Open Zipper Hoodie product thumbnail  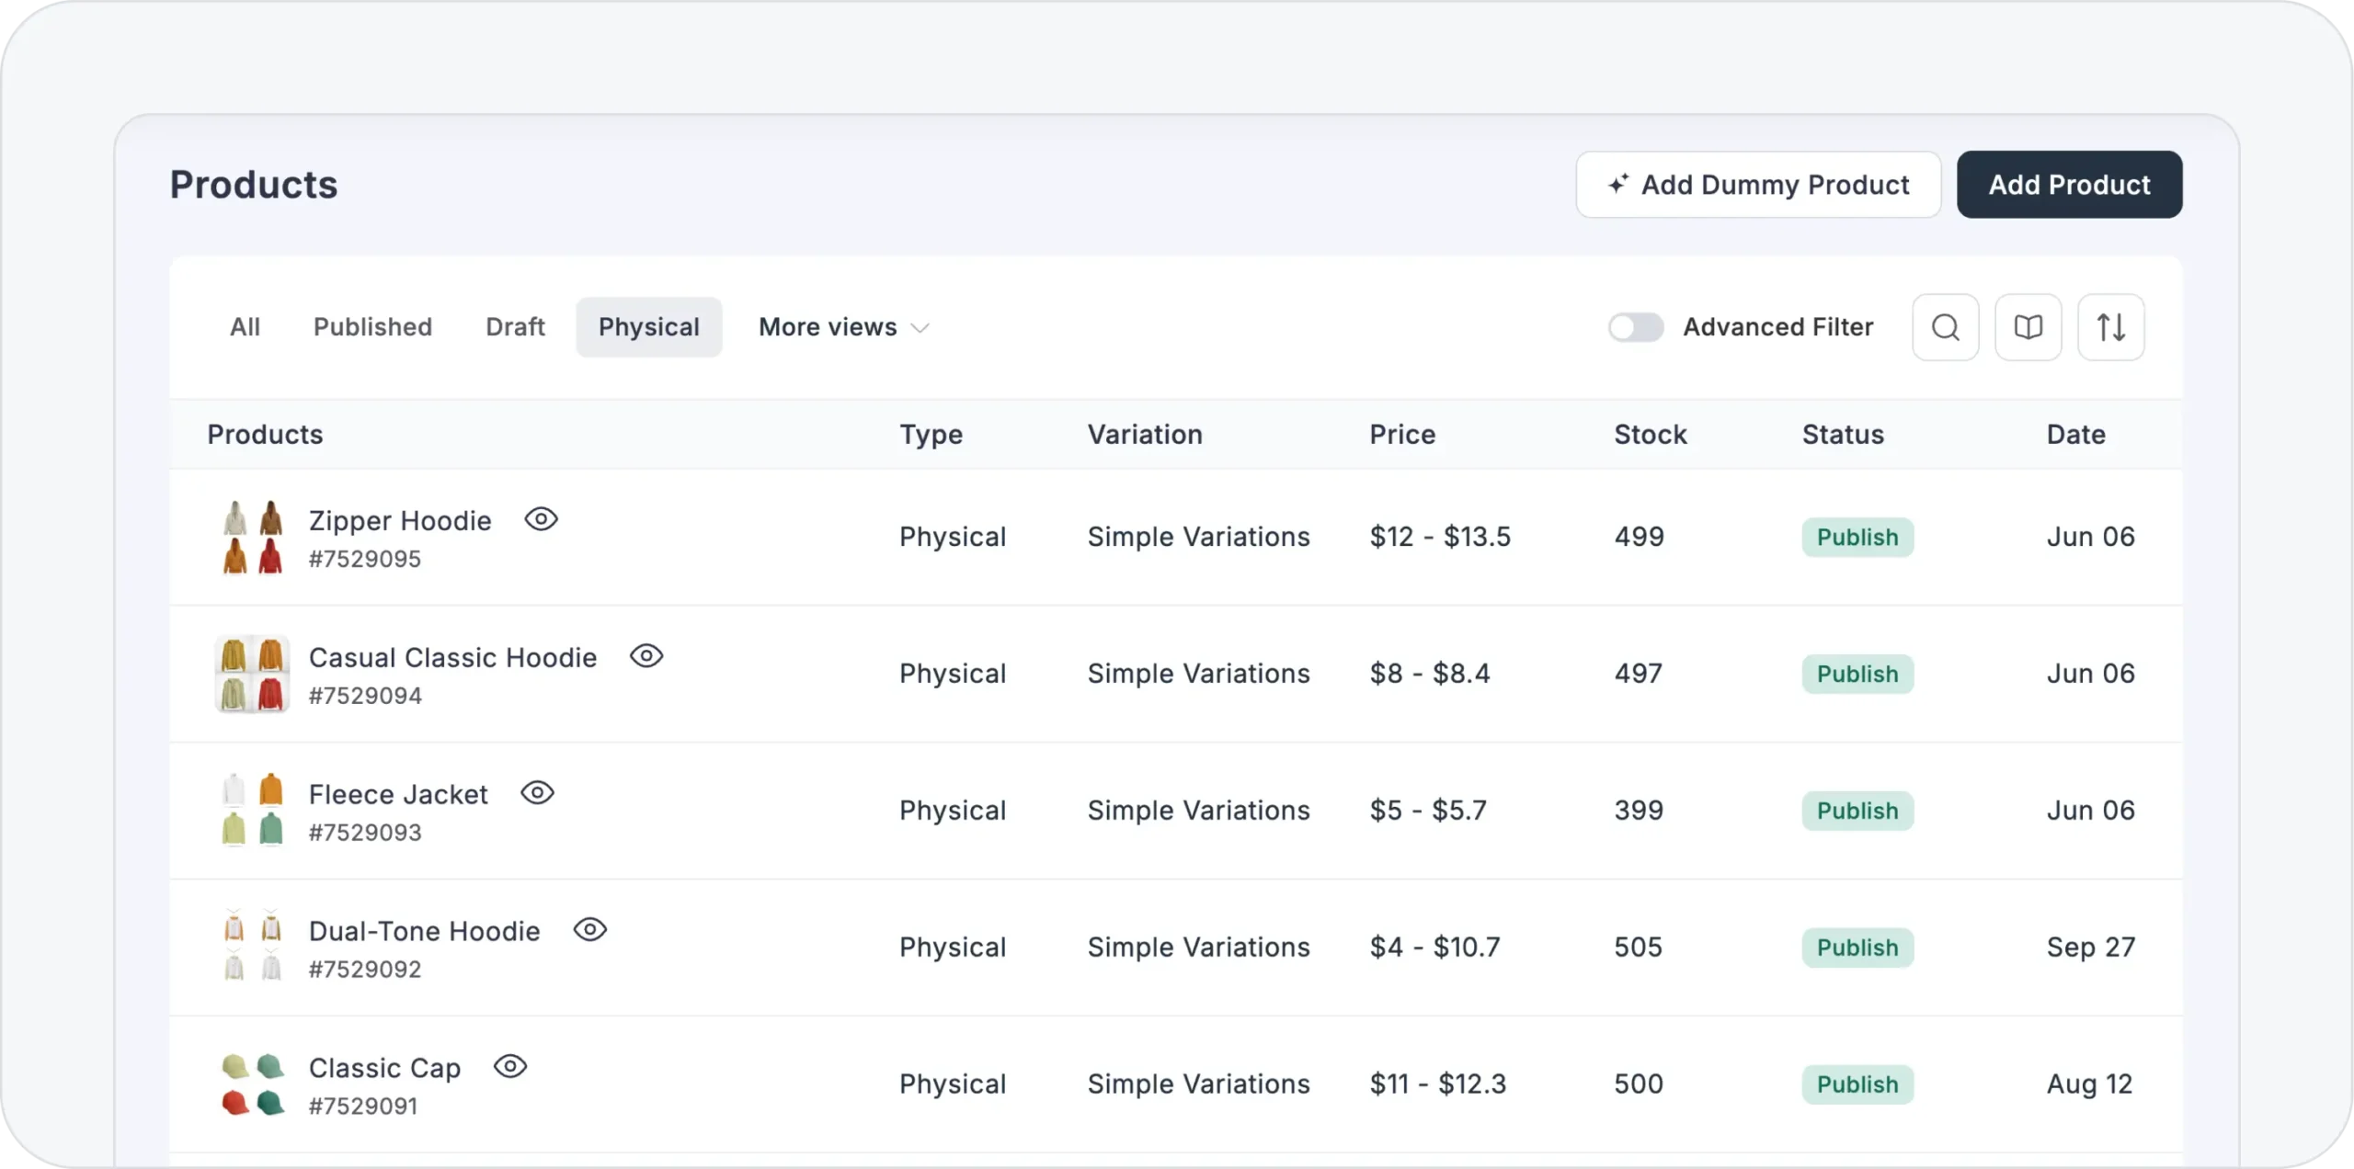(x=253, y=537)
